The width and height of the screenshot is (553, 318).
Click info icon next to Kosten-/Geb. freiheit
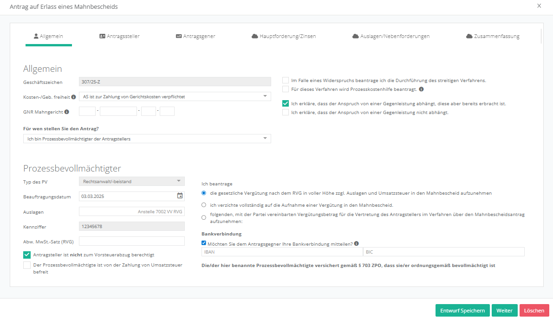pos(73,97)
